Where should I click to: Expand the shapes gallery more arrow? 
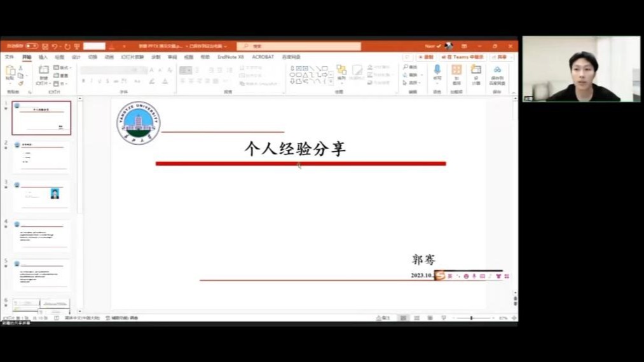tap(330, 82)
